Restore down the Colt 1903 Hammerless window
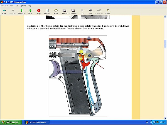Image resolution: width=167 pixels, height=125 pixels. pos(161,2)
